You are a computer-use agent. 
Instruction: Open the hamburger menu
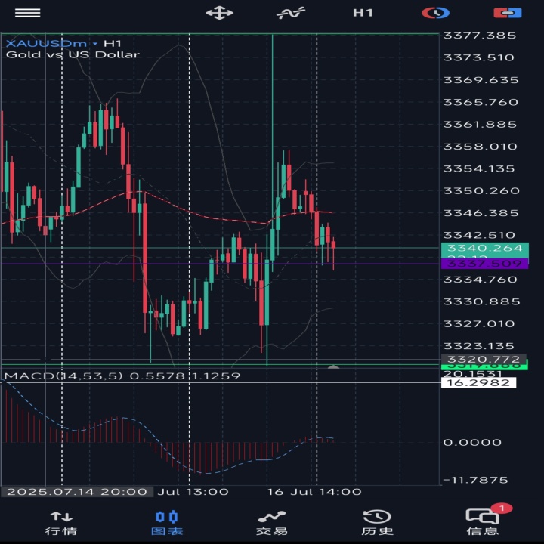[27, 13]
